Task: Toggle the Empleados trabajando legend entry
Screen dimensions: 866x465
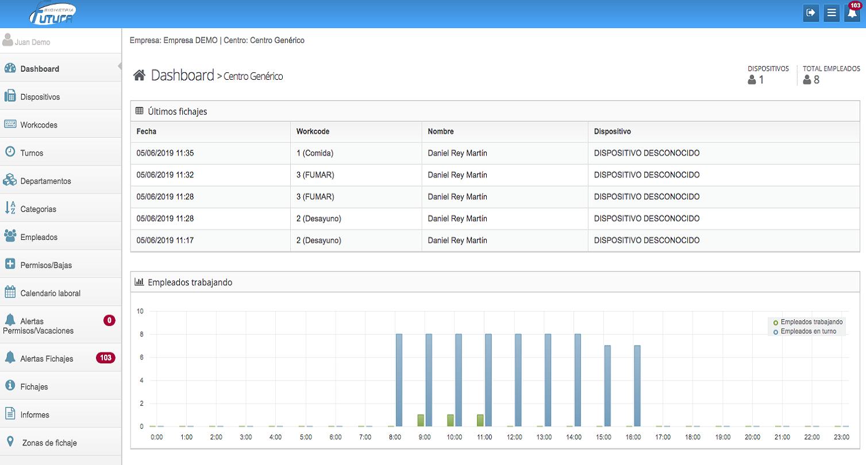Action: pos(807,322)
